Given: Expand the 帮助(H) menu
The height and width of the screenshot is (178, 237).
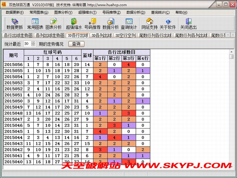Looking at the screenshot, I should tap(181, 12).
